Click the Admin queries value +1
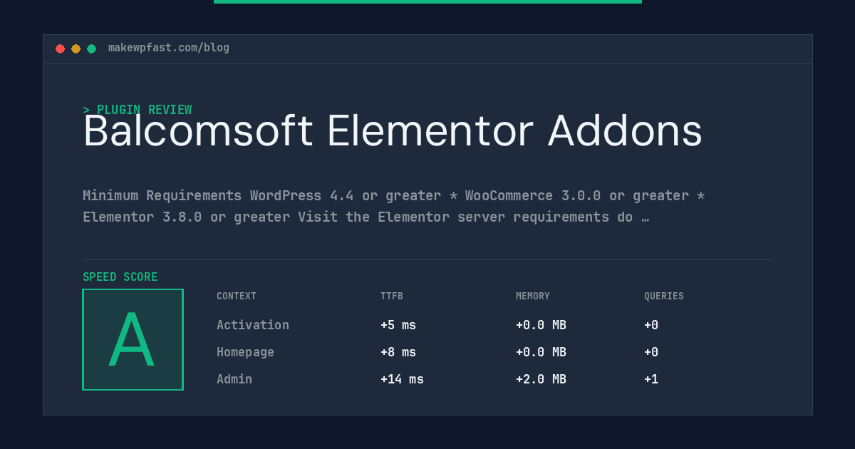 click(651, 379)
